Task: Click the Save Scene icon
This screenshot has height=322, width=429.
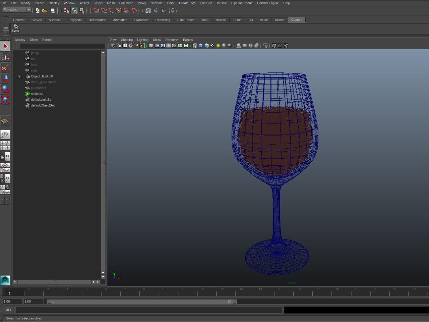Action: pyautogui.click(x=53, y=10)
